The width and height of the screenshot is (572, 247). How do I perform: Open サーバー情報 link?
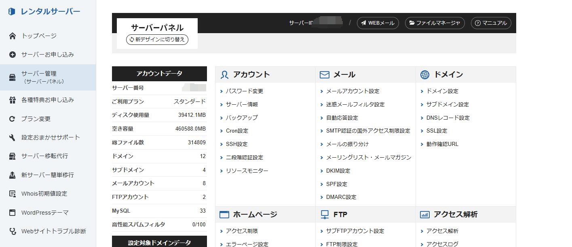pyautogui.click(x=242, y=104)
